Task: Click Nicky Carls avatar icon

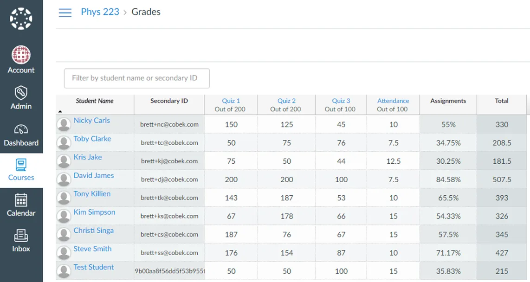Action: 64,124
